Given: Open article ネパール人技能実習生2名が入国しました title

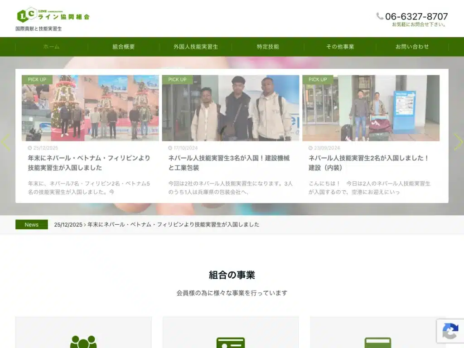Looking at the screenshot, I should 369,163.
